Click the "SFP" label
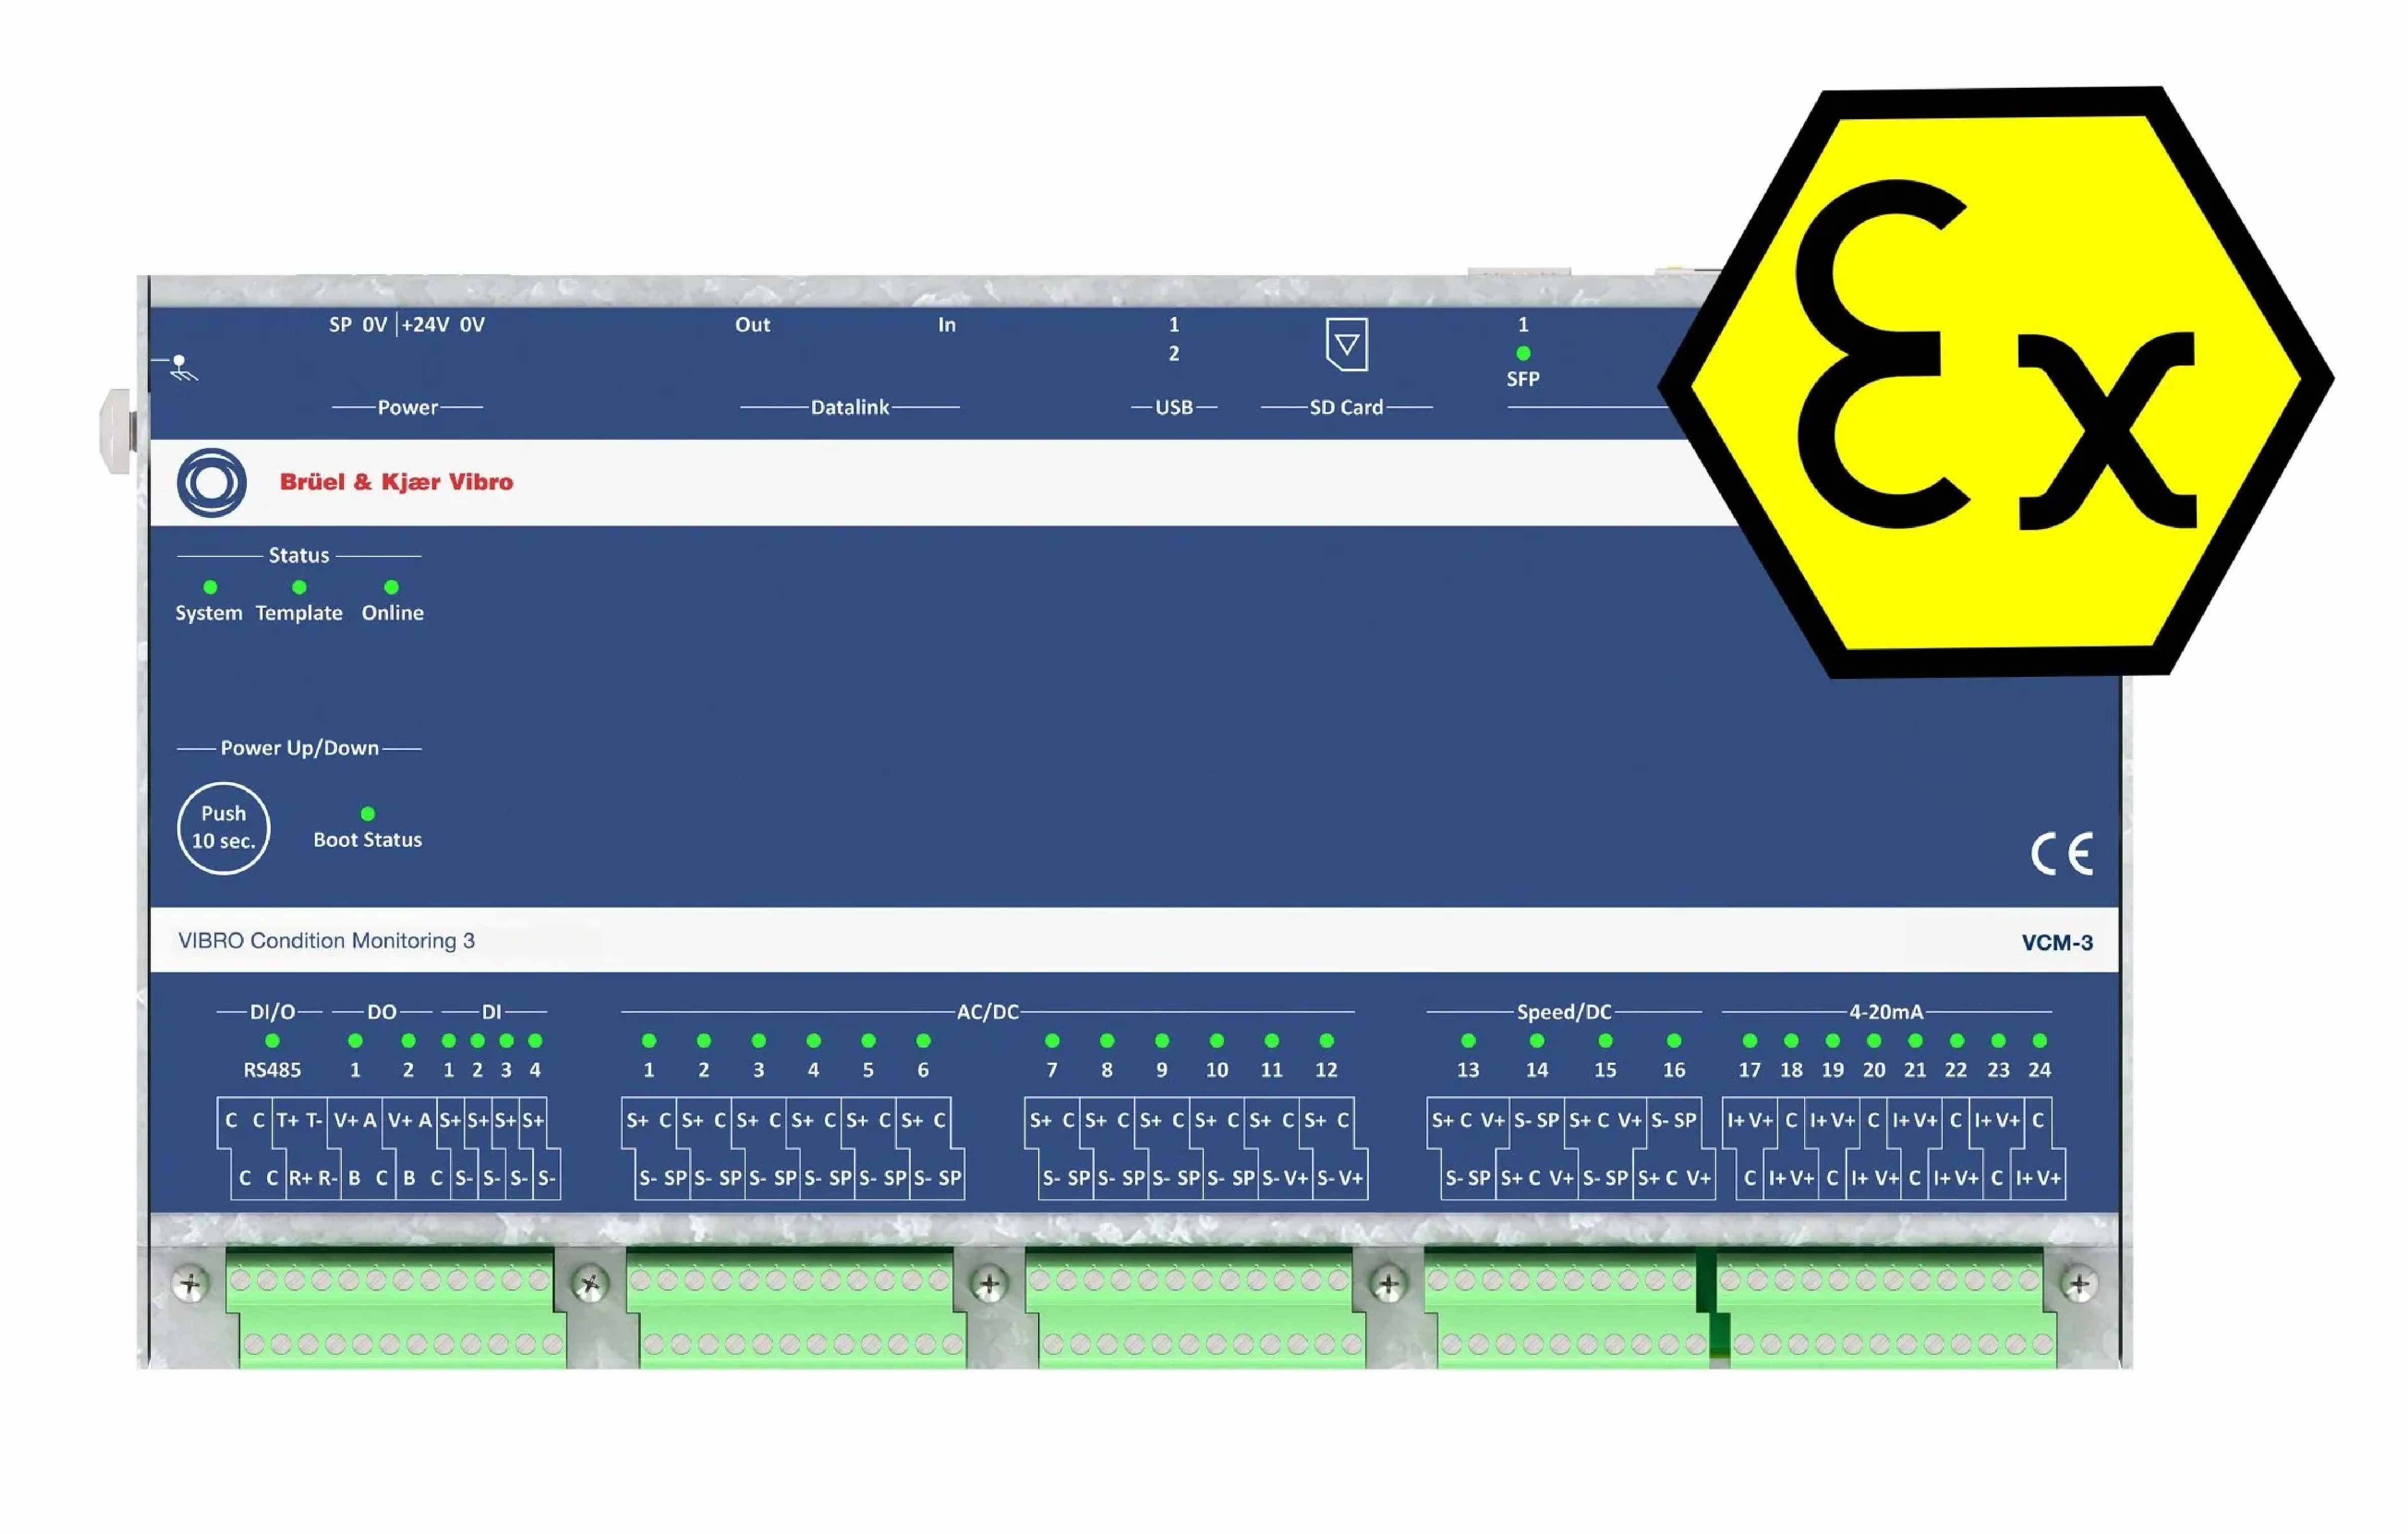 point(1523,379)
